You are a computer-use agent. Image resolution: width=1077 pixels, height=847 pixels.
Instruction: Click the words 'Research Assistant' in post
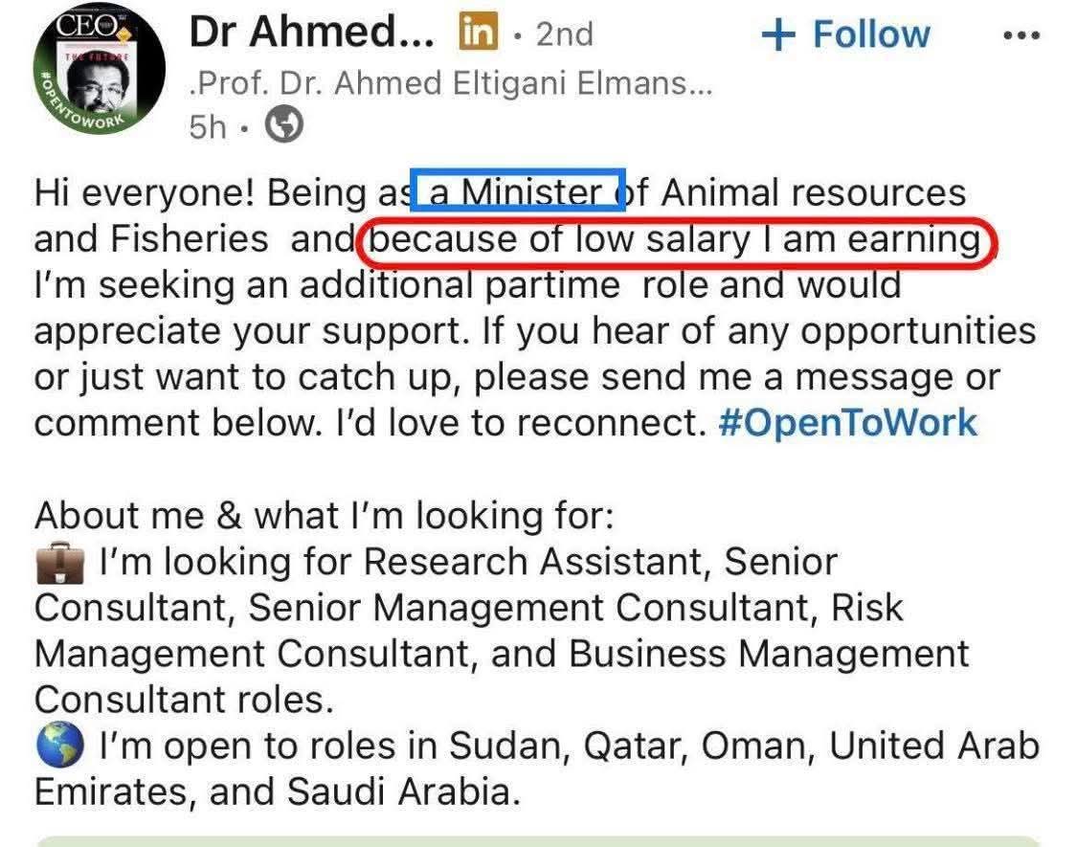536,562
